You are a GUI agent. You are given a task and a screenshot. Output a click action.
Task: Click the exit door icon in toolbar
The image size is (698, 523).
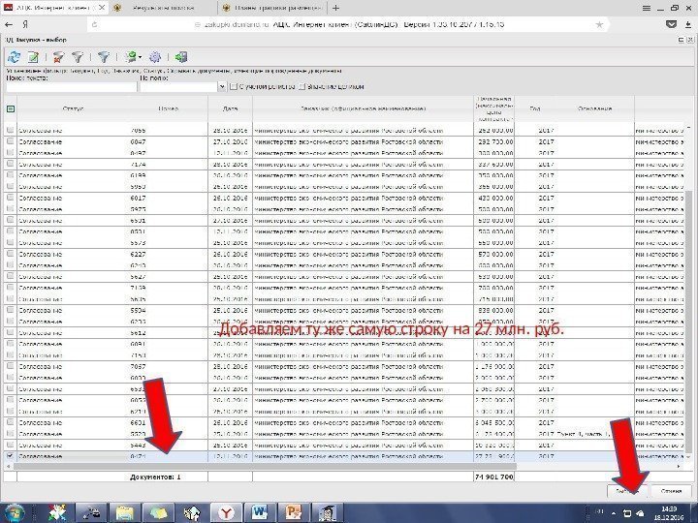tap(181, 57)
